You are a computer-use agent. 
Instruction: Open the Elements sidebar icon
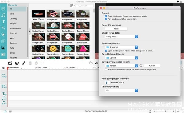point(3,47)
